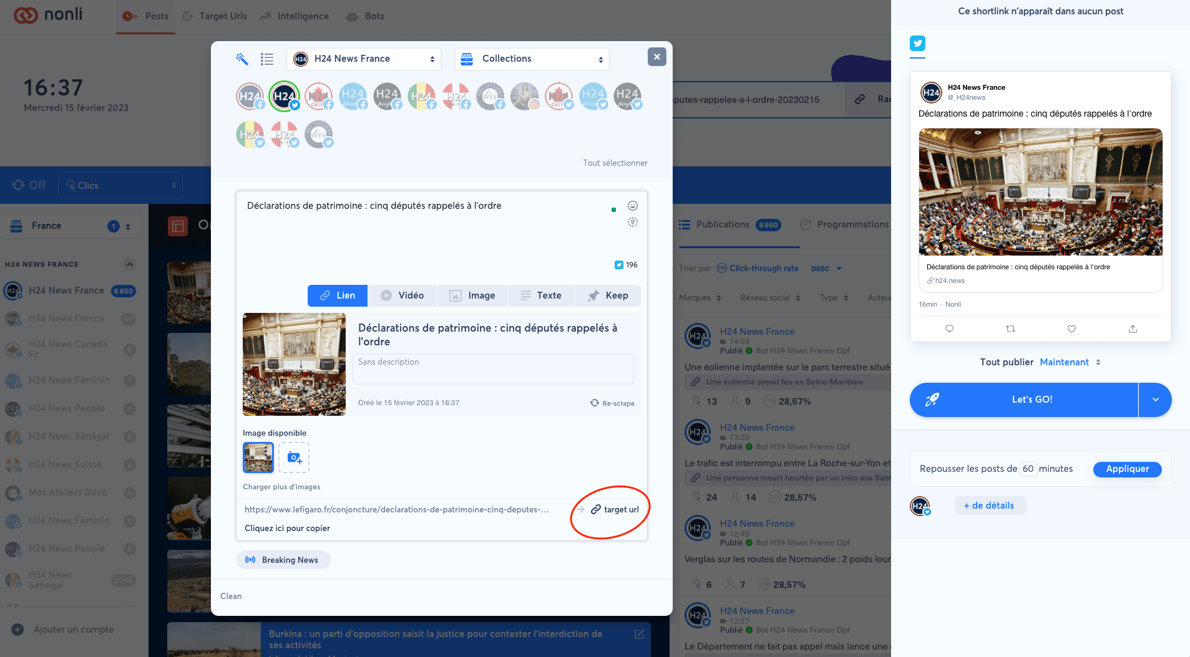Select the Lien post type tab
The image size is (1190, 657).
pyautogui.click(x=338, y=295)
